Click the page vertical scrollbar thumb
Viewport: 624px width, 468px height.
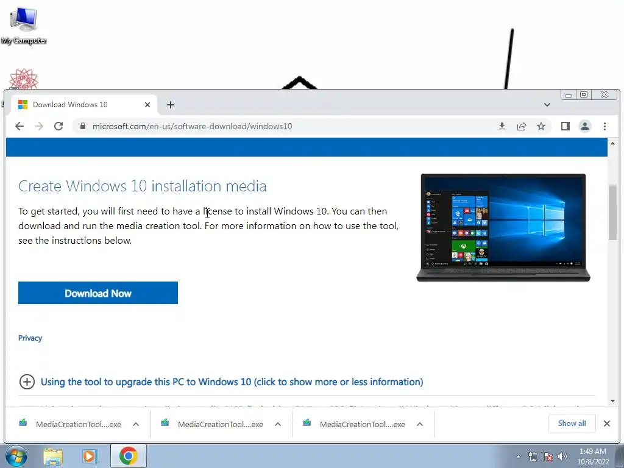[612, 213]
